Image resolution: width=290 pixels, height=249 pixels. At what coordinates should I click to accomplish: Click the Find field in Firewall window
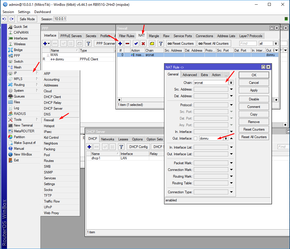[248, 44]
